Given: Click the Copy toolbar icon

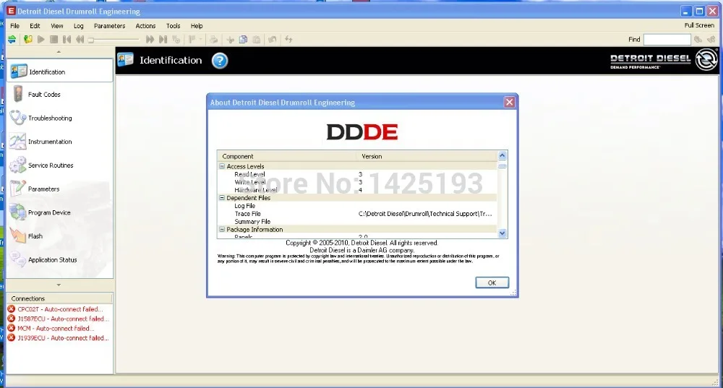Looking at the screenshot, I should (243, 40).
